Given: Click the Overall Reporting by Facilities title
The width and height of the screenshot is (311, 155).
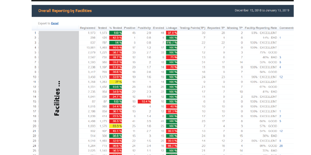Looking at the screenshot, I should (65, 11).
